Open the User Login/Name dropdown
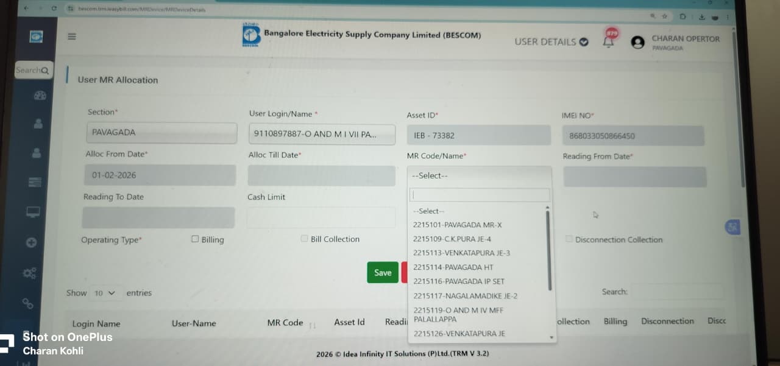This screenshot has width=780, height=366. [322, 134]
